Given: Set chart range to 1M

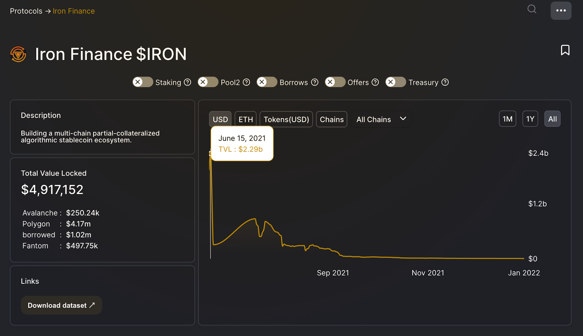Looking at the screenshot, I should (x=508, y=119).
